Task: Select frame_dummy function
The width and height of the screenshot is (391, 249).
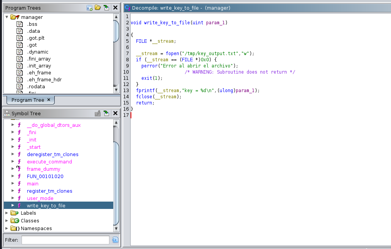Action: [44, 169]
